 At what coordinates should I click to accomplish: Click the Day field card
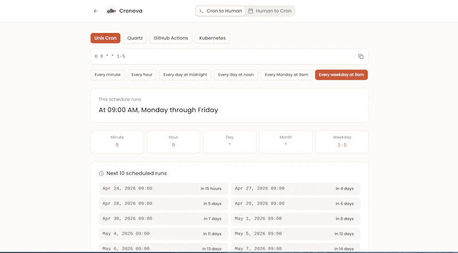[x=230, y=142]
